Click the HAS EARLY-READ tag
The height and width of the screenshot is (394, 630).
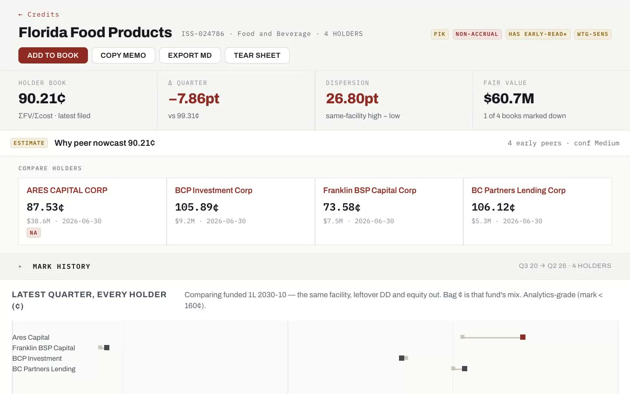click(538, 34)
